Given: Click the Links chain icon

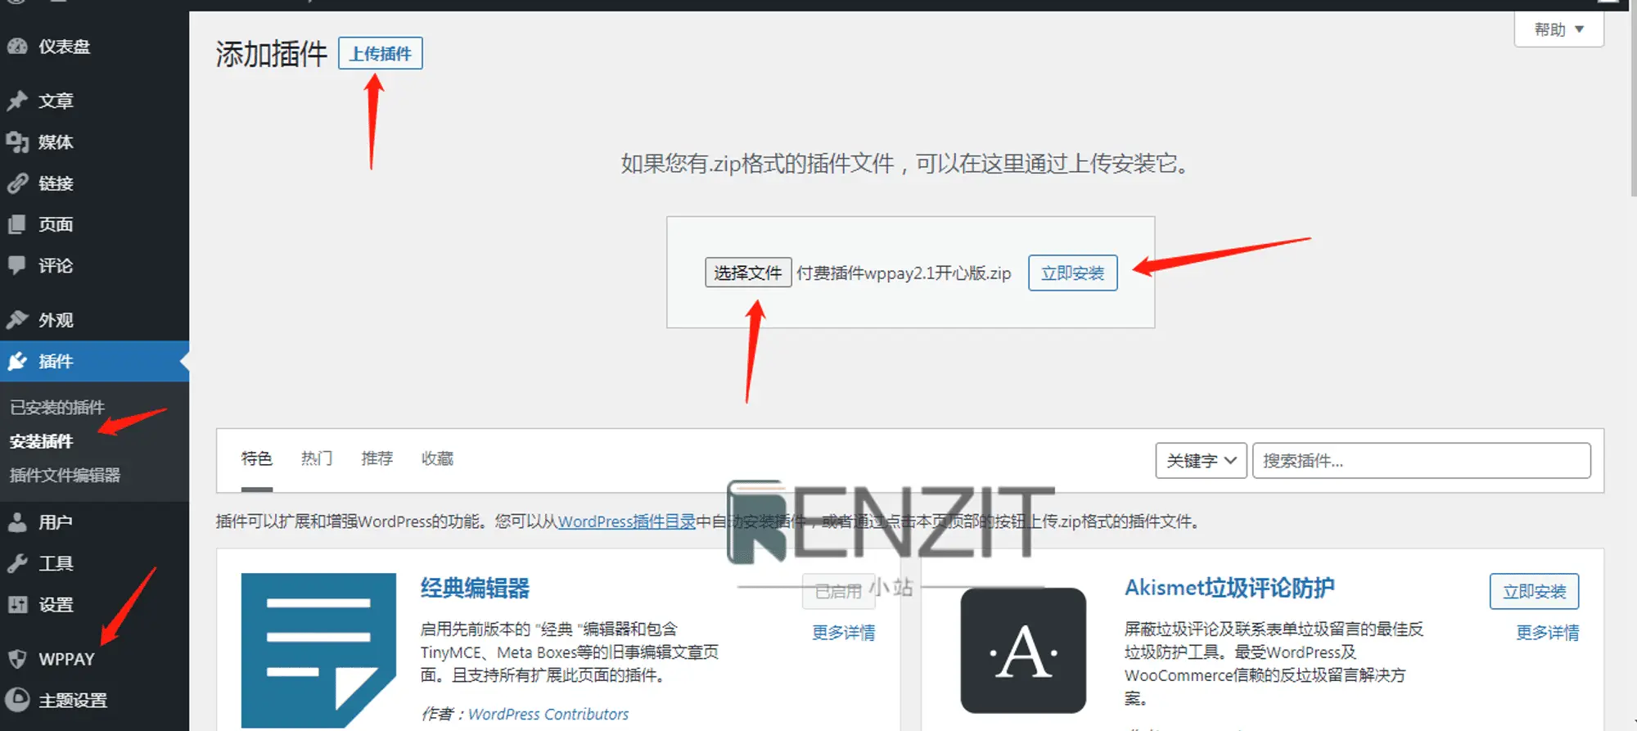Looking at the screenshot, I should (17, 183).
